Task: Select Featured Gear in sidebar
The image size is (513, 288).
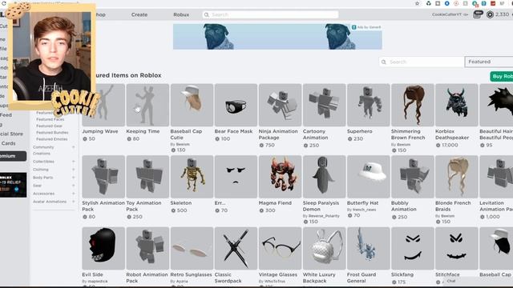Action: pyautogui.click(x=49, y=126)
